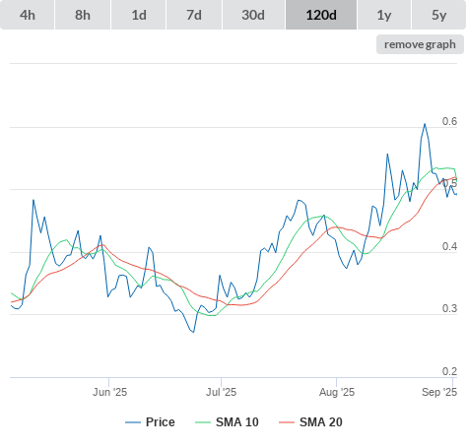
Task: Select the 7d range tab
Action: coord(194,15)
